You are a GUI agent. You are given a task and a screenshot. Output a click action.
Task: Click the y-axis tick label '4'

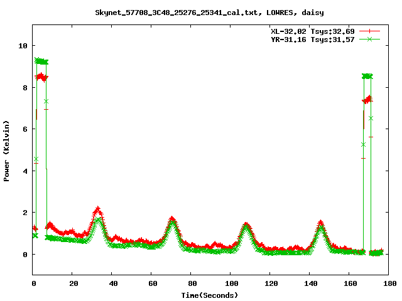25,171
